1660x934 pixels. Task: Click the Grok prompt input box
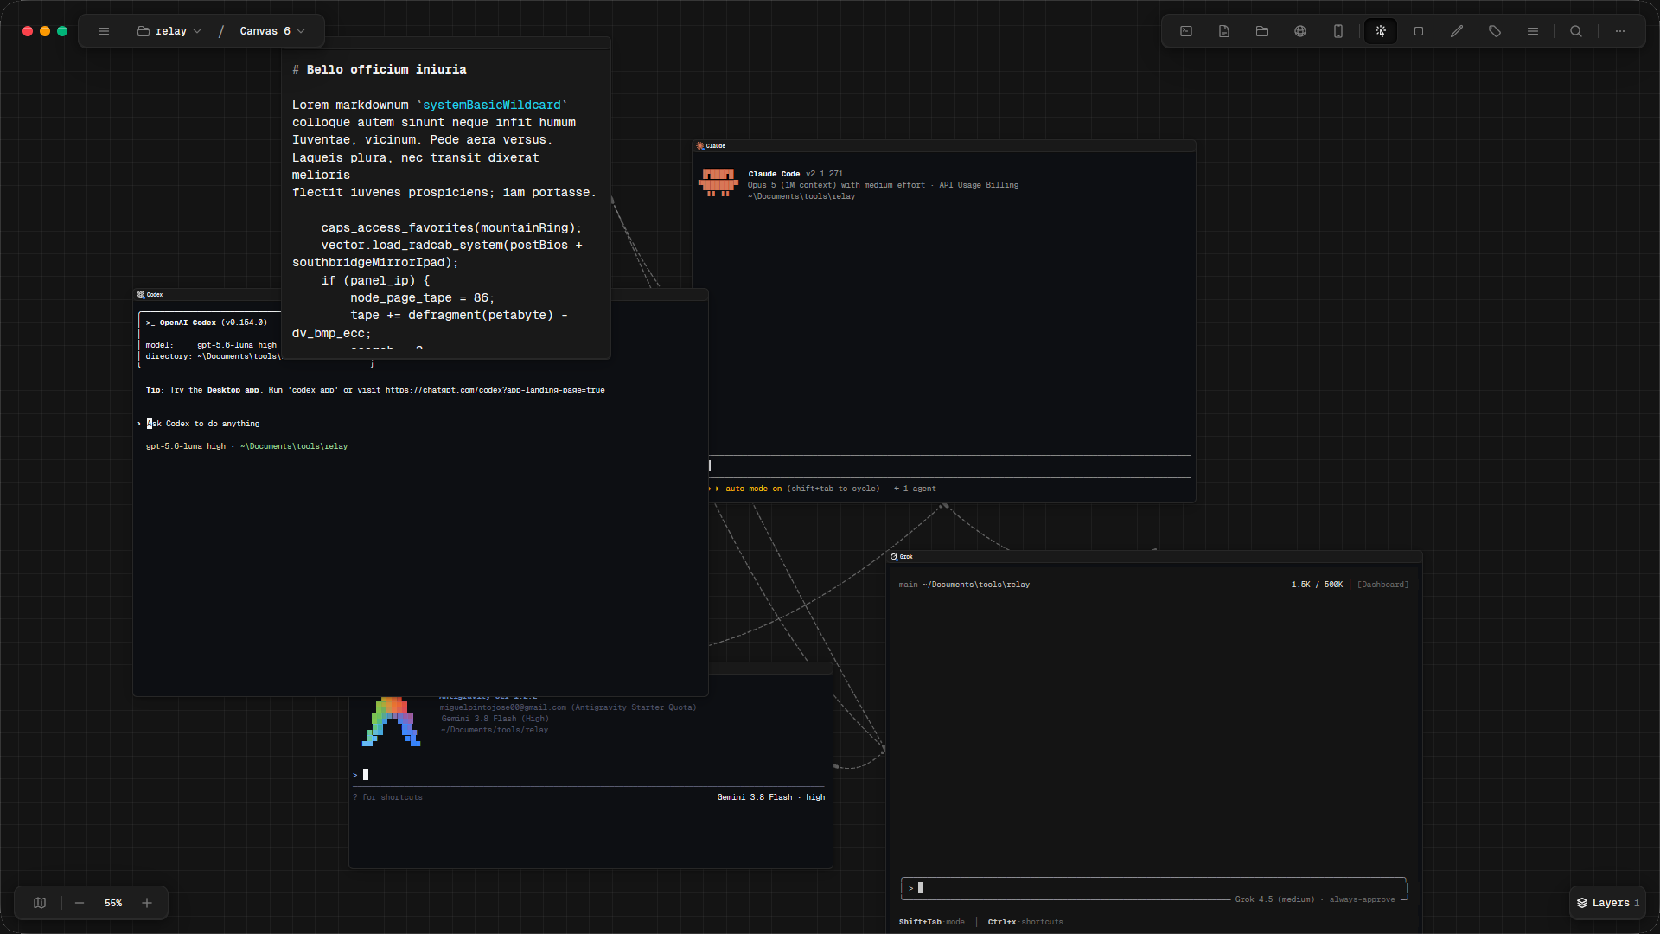pyautogui.click(x=1153, y=888)
